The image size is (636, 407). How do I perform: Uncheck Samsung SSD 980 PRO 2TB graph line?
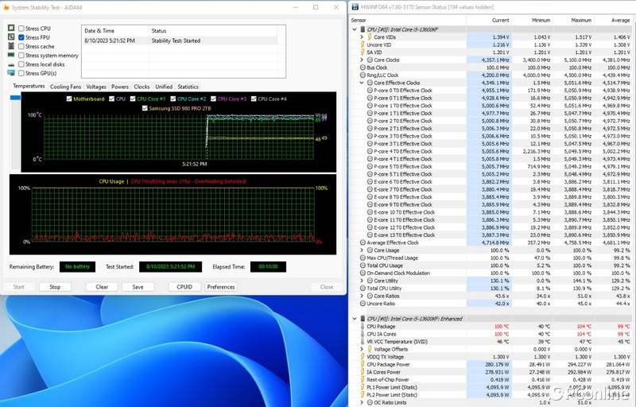click(x=145, y=108)
